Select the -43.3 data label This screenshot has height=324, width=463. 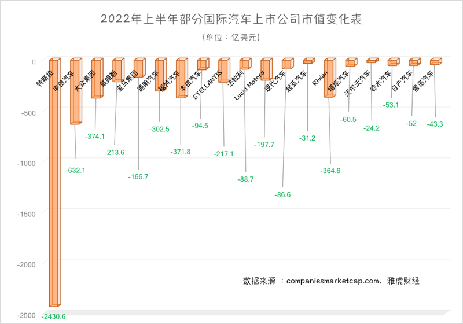click(435, 124)
